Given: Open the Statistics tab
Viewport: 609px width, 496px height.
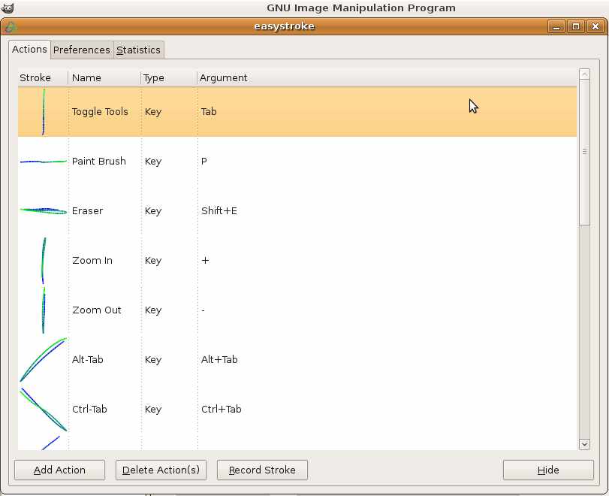Looking at the screenshot, I should (138, 50).
